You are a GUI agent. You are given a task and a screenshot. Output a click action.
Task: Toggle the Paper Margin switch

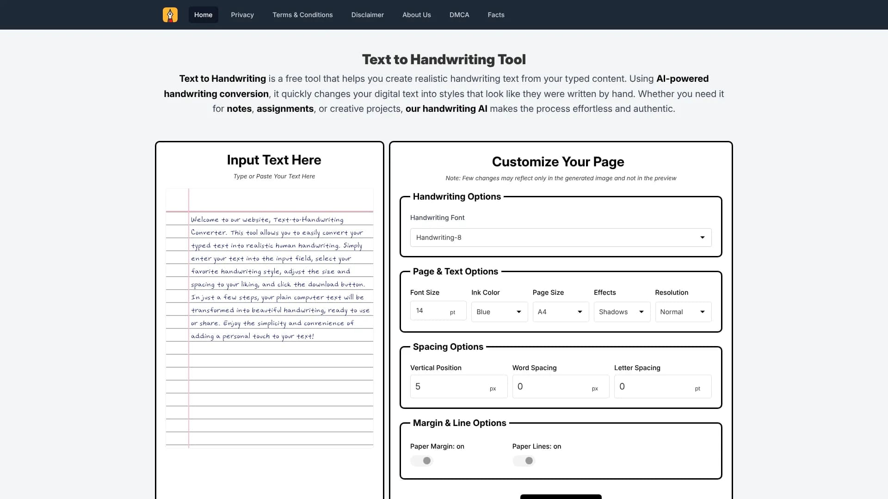pos(421,461)
